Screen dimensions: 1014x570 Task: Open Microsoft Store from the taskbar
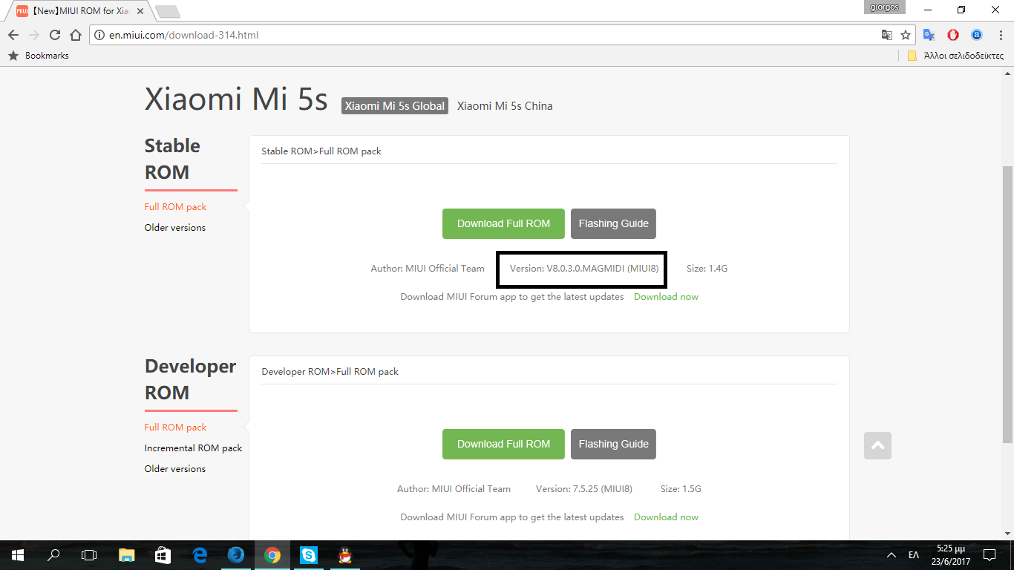pos(163,555)
